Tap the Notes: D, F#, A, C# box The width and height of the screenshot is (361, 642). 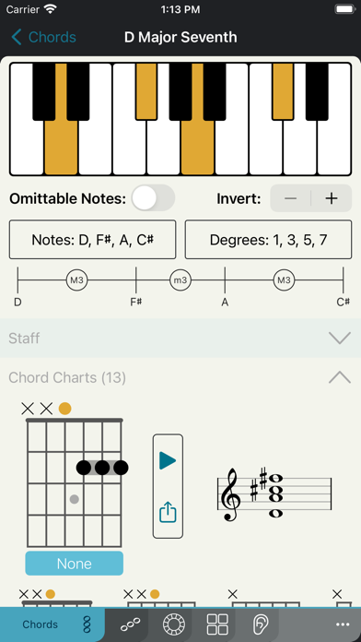tap(93, 240)
